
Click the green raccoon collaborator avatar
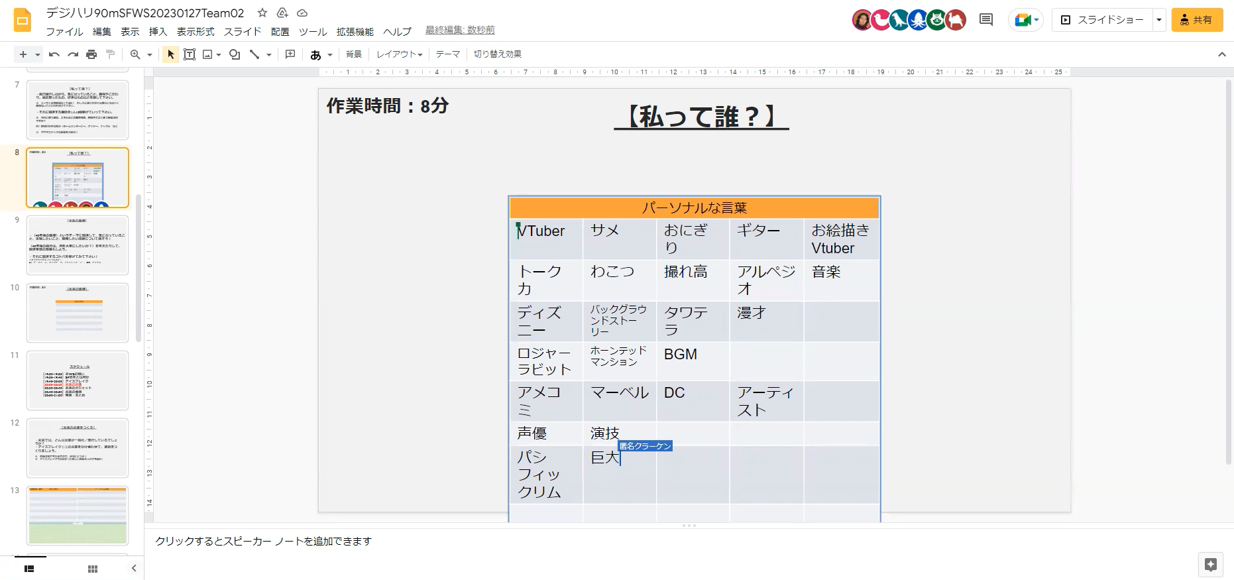(937, 20)
